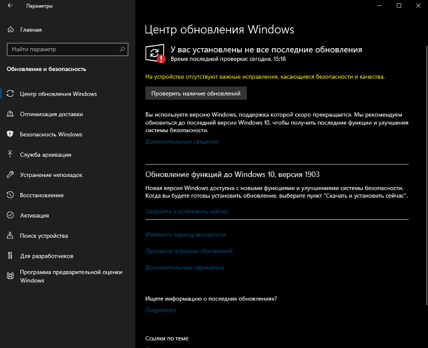Click the Windows 10 версия 1903 update heading

click(x=232, y=174)
